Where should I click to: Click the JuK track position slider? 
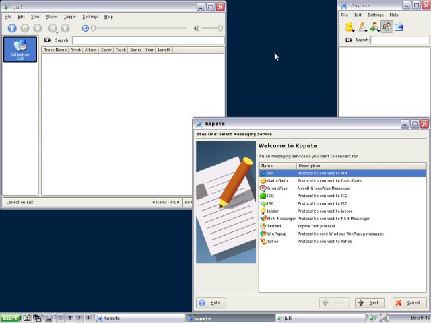click(139, 28)
